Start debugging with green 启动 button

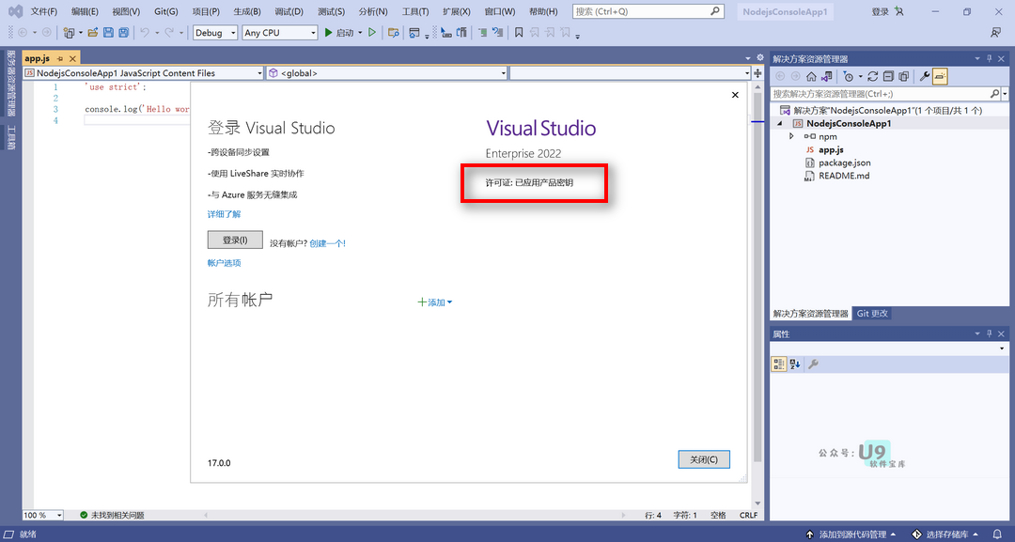(x=338, y=32)
